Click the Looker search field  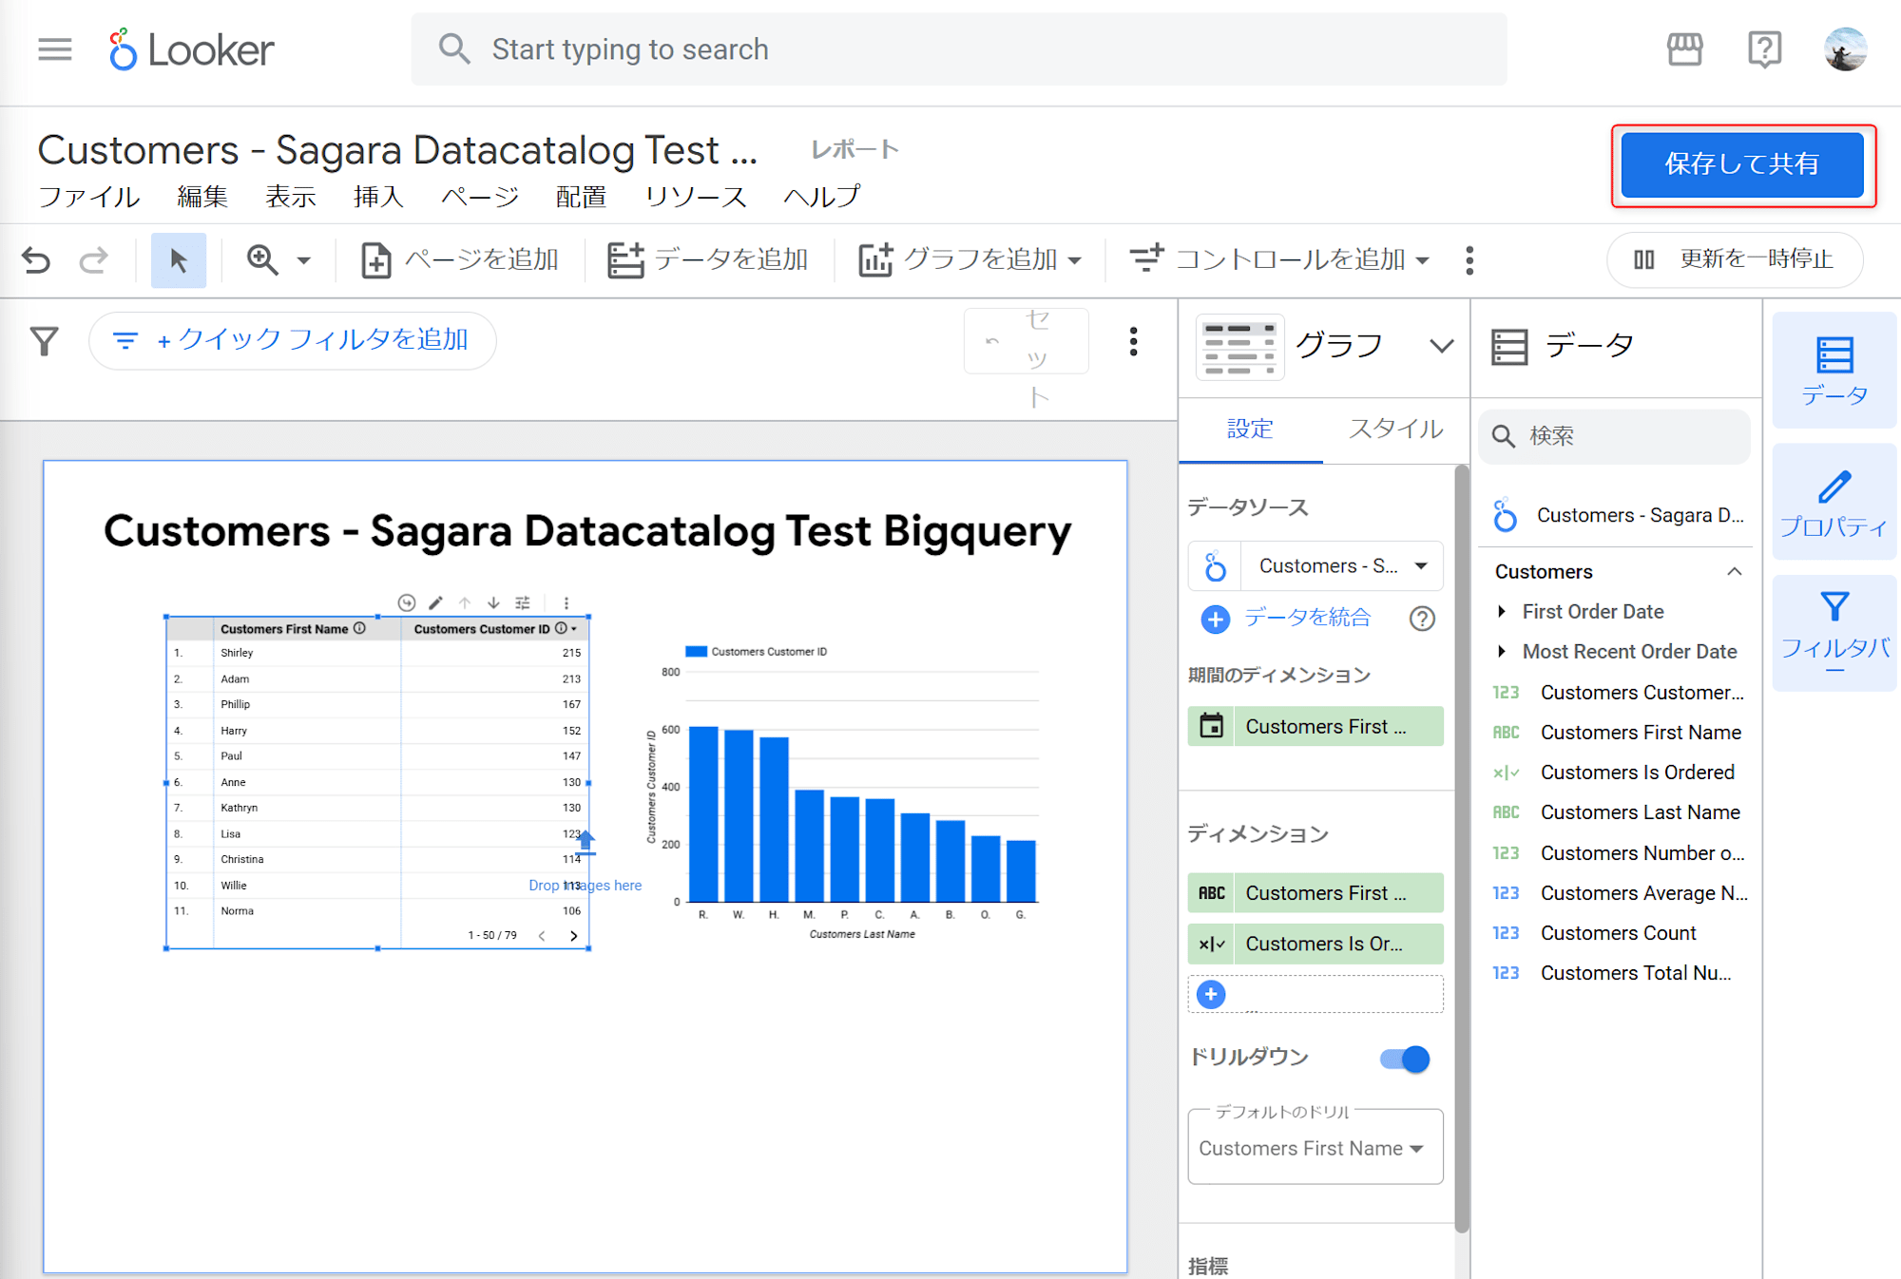pos(959,48)
